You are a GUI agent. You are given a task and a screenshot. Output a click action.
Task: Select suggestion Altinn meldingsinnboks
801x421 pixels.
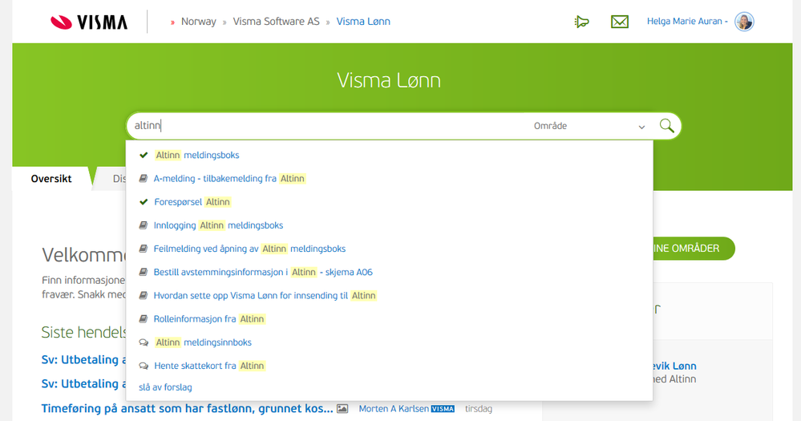[204, 343]
